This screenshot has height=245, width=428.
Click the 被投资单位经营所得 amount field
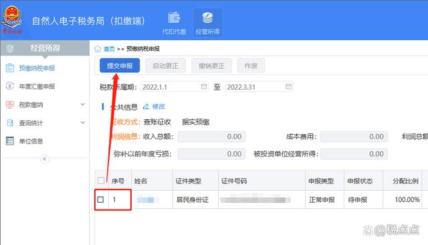click(x=354, y=154)
